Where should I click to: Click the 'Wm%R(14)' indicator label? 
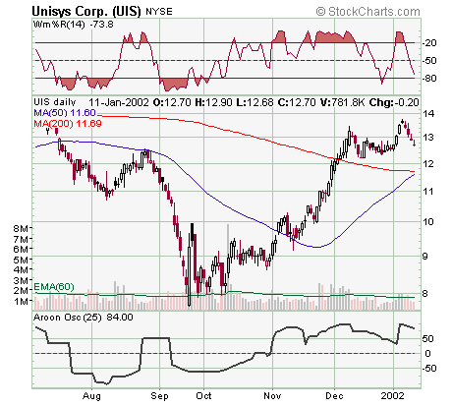click(59, 25)
